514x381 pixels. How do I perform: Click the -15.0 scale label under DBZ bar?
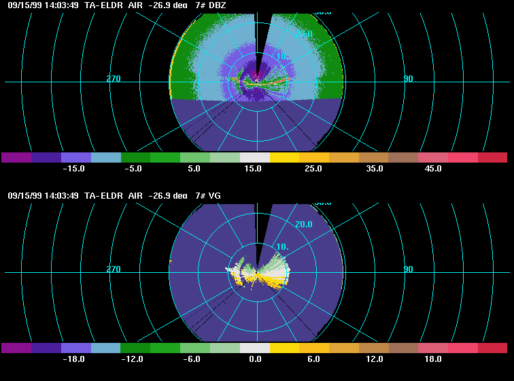point(73,169)
